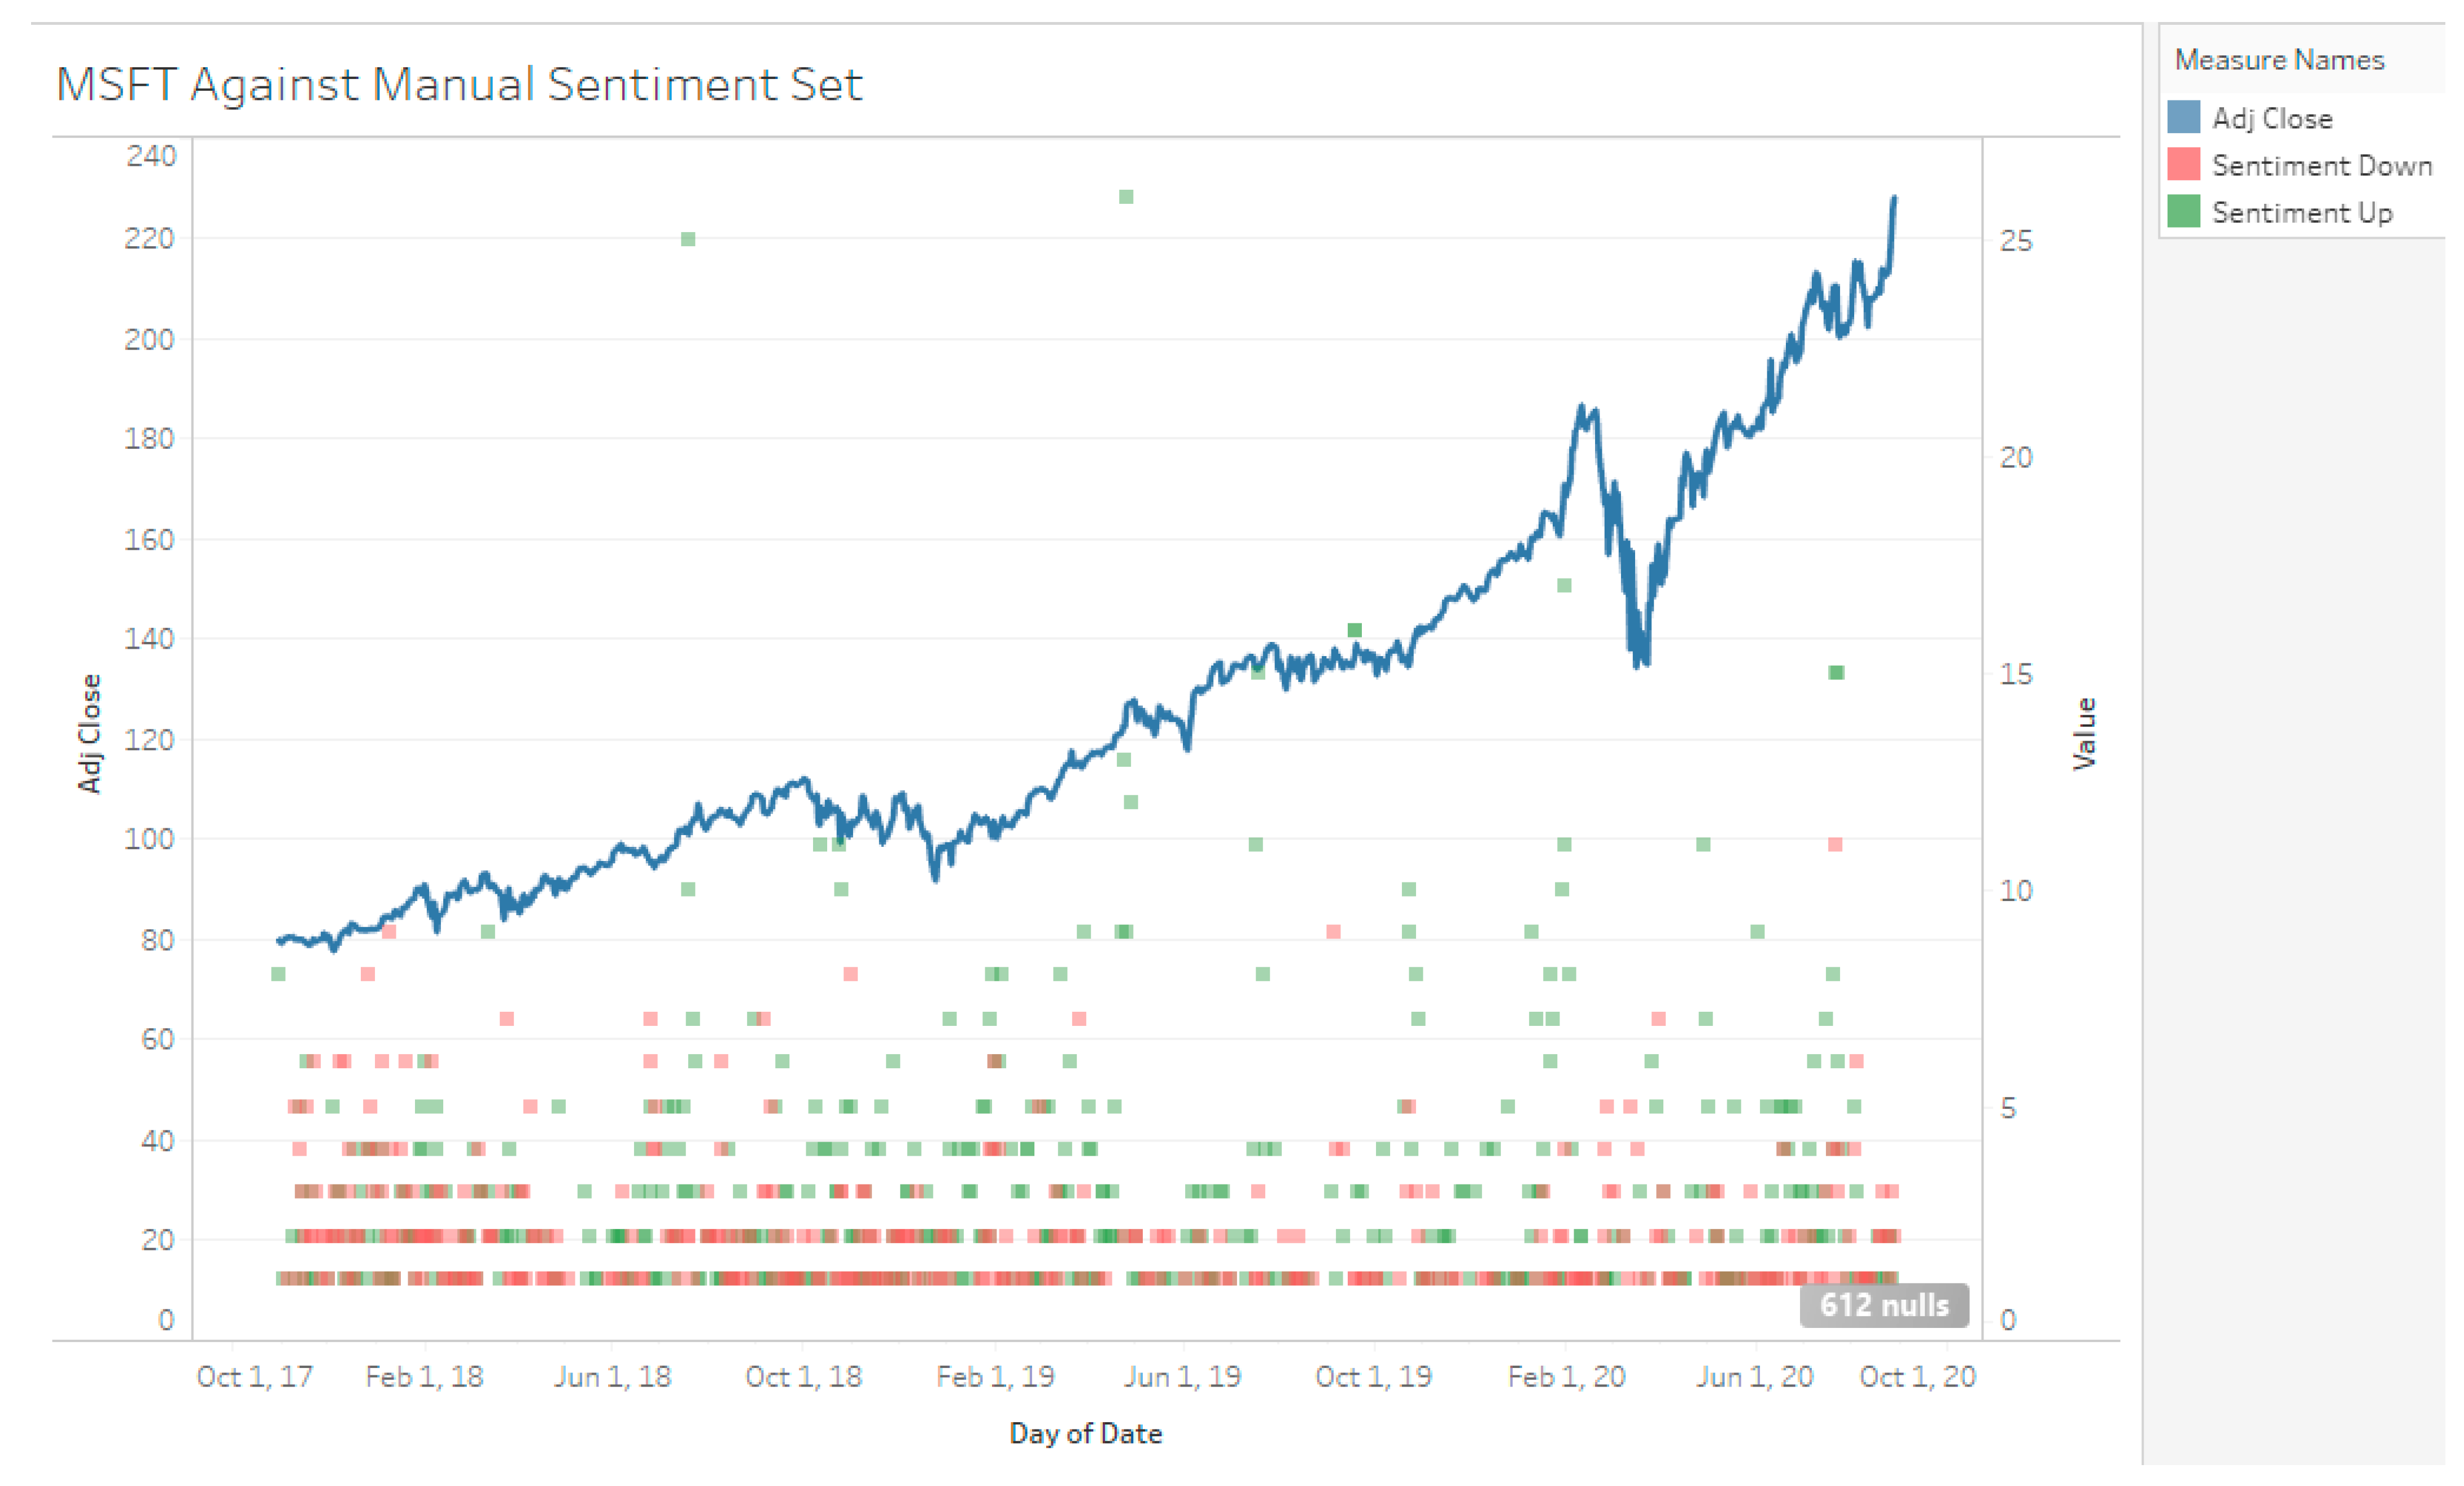Image resolution: width=2464 pixels, height=1486 pixels.
Task: Click the Value axis title on the right
Action: pyautogui.click(x=2084, y=733)
